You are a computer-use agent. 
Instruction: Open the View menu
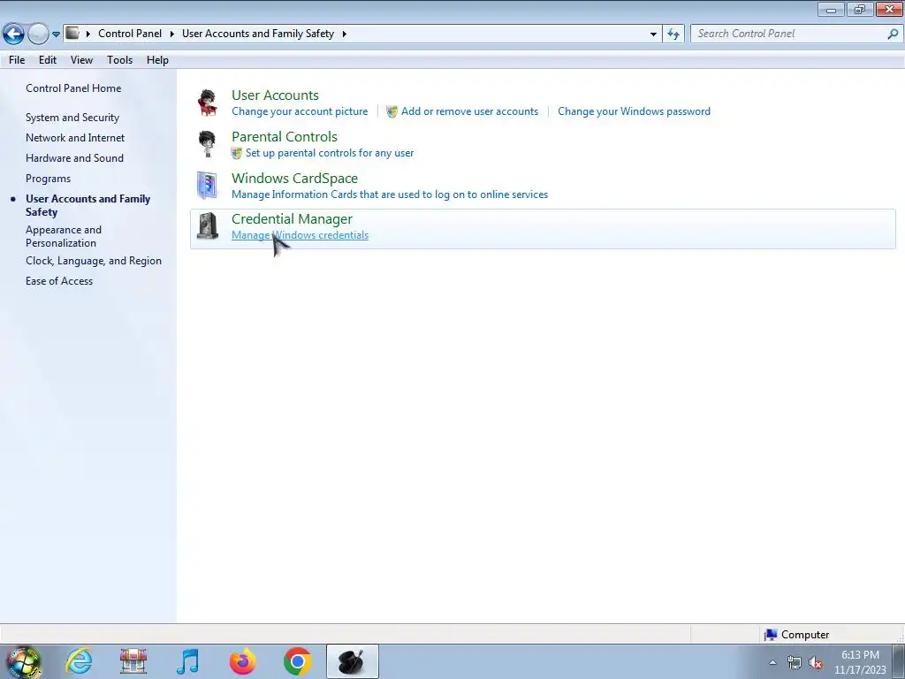point(81,60)
